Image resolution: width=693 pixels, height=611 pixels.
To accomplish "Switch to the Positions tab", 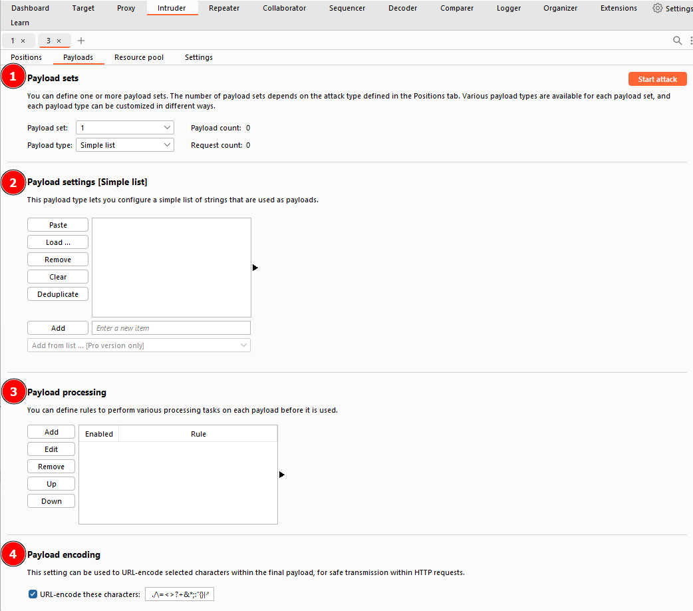I will [26, 57].
